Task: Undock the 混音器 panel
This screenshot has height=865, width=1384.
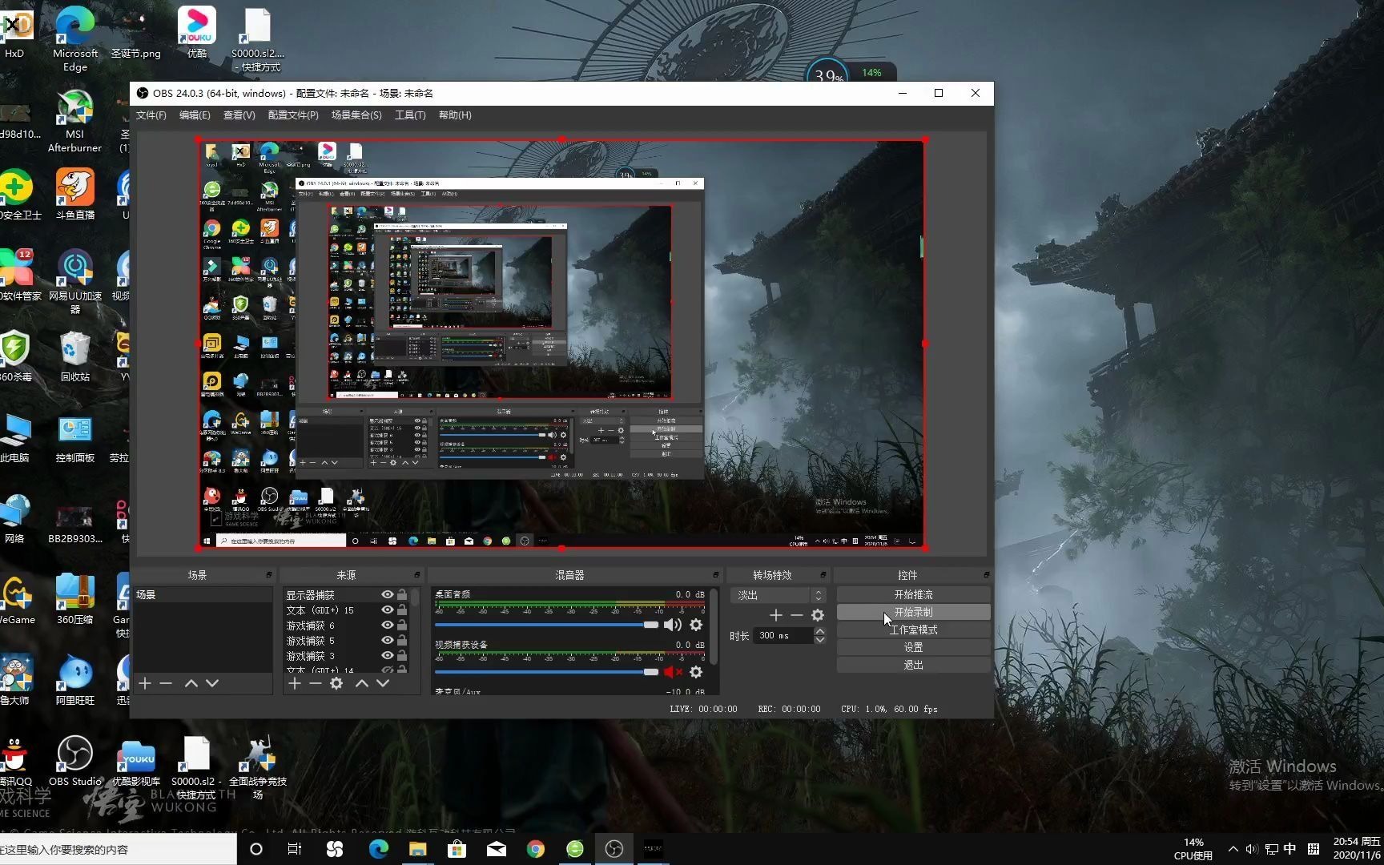Action: click(x=716, y=575)
